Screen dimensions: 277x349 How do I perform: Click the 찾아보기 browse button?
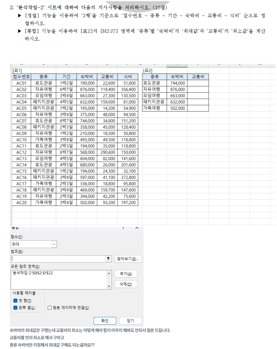click(x=128, y=259)
